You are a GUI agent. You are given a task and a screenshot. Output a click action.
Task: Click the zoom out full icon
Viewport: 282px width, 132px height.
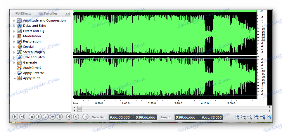pyautogui.click(x=256, y=117)
